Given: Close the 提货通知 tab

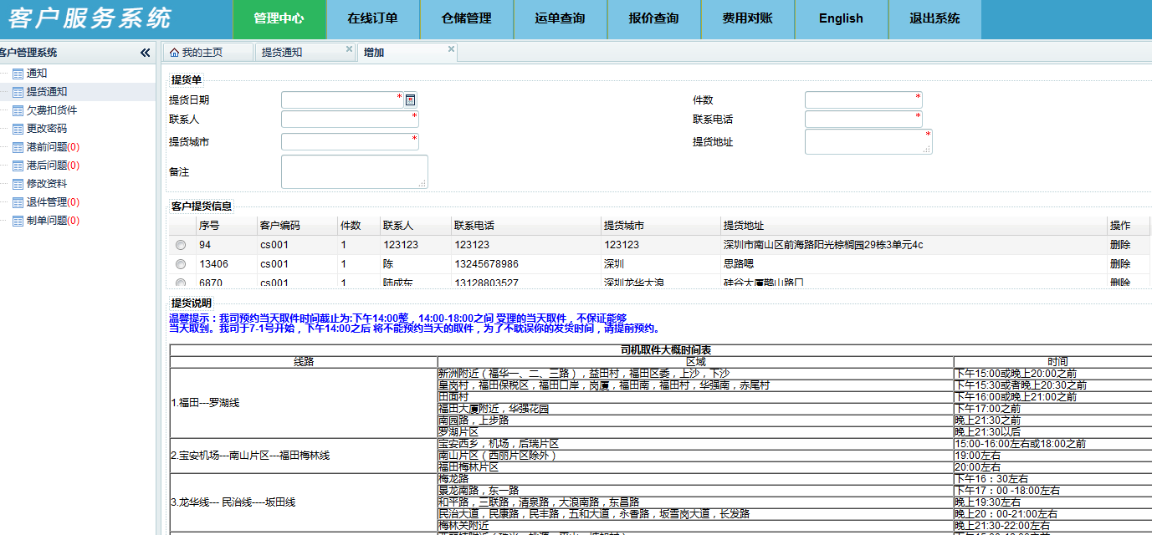Looking at the screenshot, I should [x=350, y=49].
